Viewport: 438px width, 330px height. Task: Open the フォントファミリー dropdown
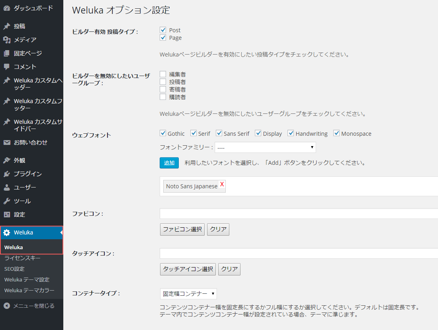coord(265,147)
